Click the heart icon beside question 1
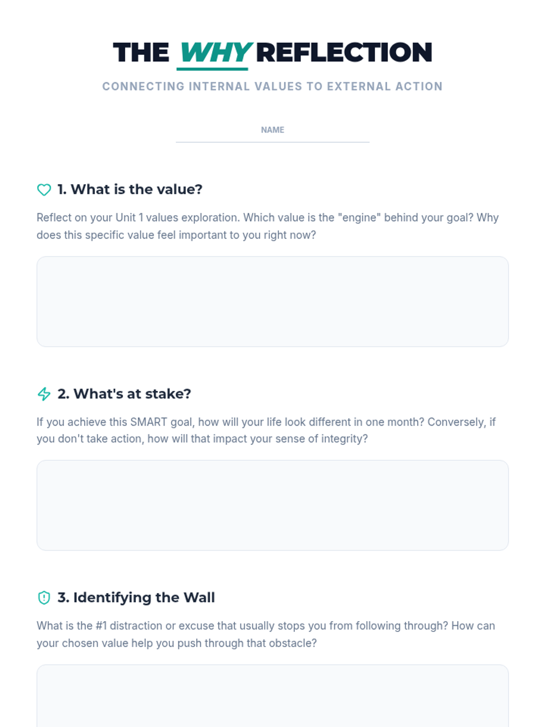 click(x=44, y=189)
